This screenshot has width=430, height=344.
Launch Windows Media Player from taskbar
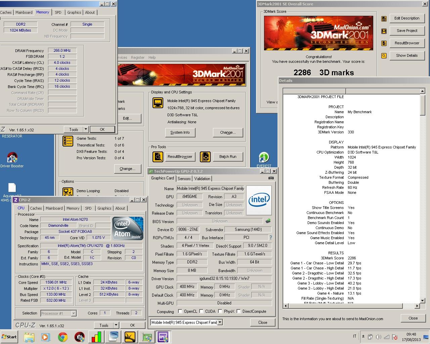click(x=46, y=337)
